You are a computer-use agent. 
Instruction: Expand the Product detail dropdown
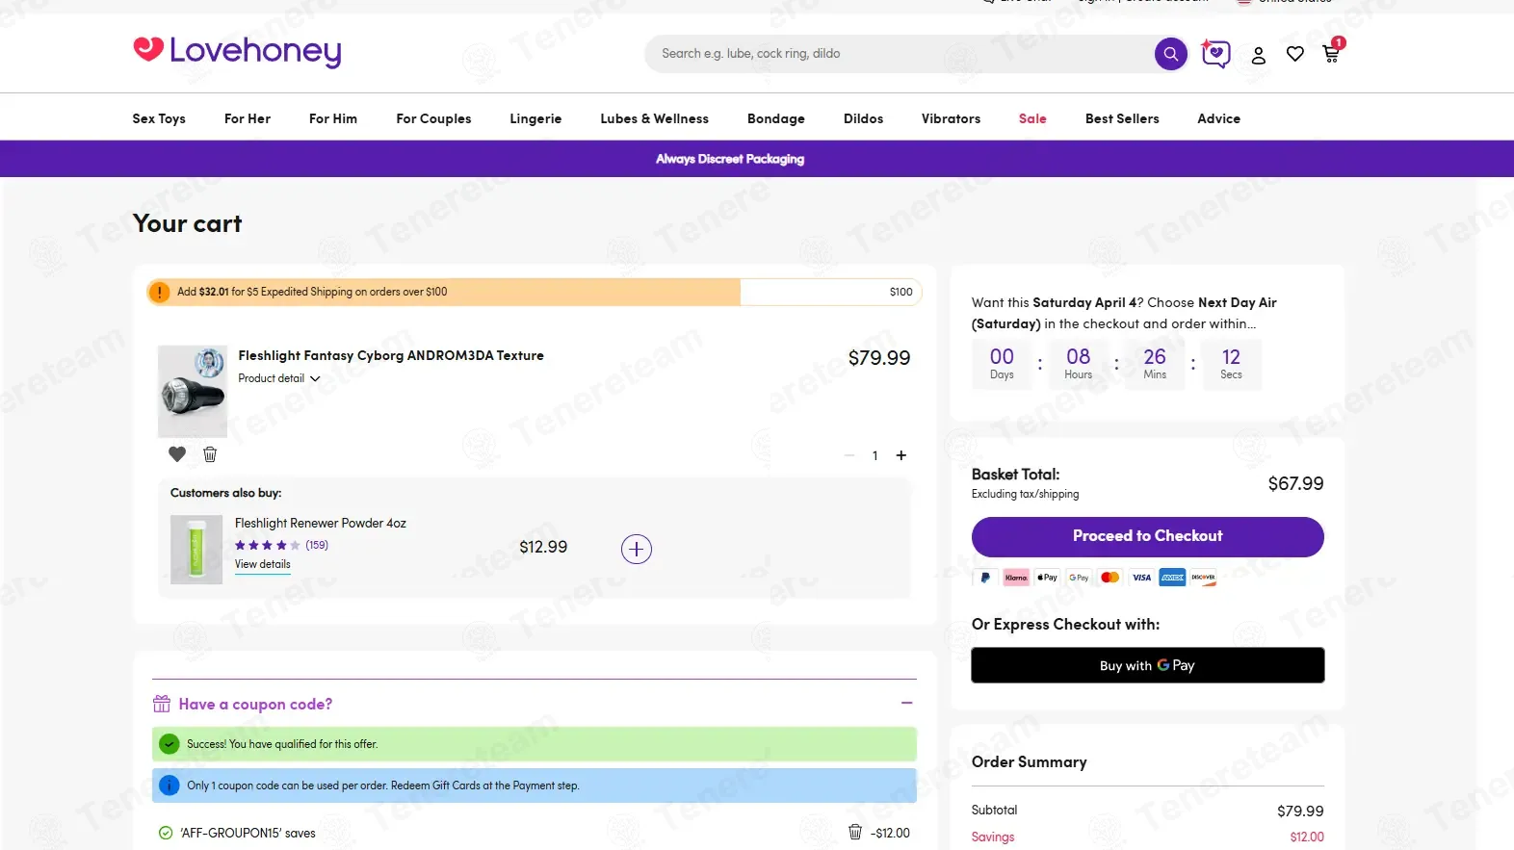(x=279, y=378)
